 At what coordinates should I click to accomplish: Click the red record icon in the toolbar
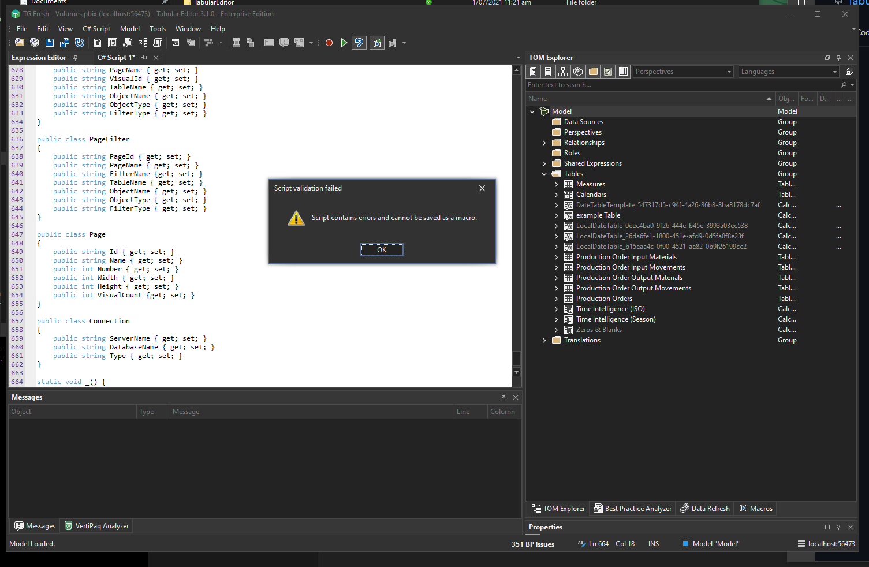pos(329,42)
